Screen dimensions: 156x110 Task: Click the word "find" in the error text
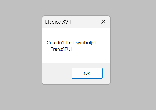pyautogui.click(x=70, y=43)
